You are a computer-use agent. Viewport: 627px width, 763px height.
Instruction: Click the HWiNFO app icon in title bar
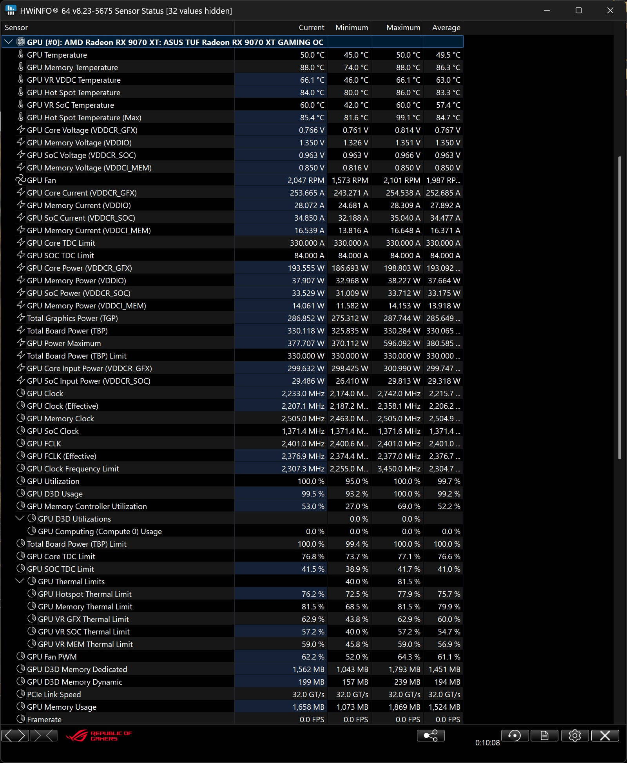[11, 11]
